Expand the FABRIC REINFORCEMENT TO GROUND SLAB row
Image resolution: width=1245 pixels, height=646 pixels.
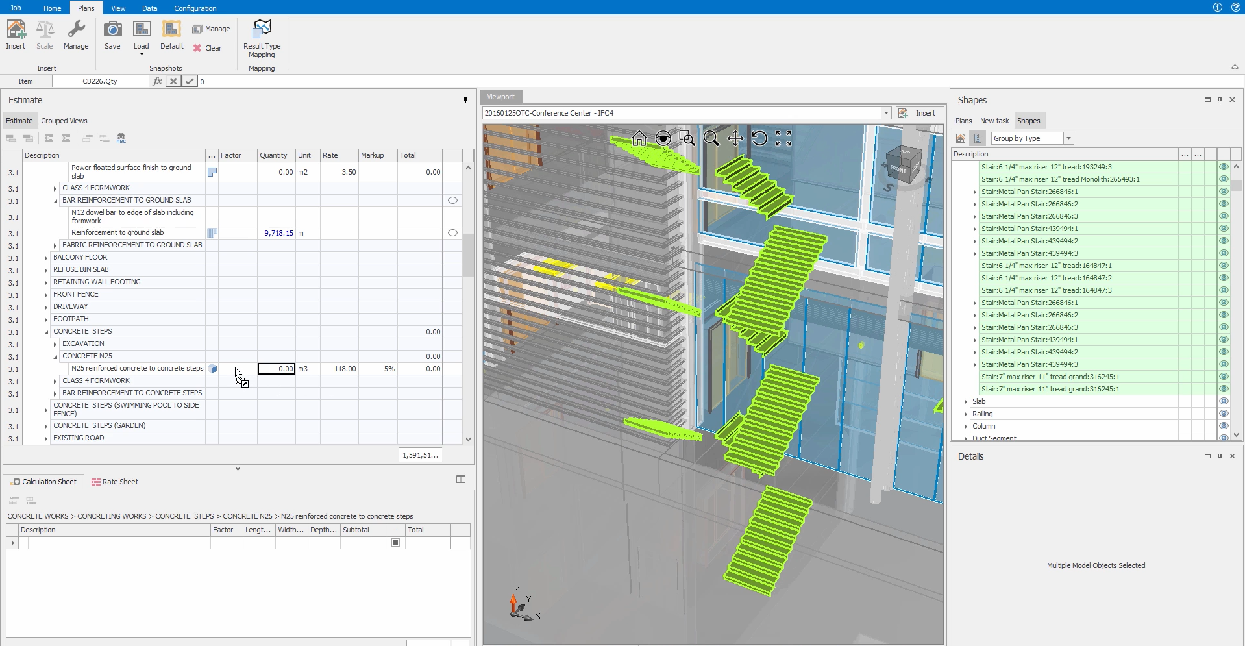(x=55, y=245)
